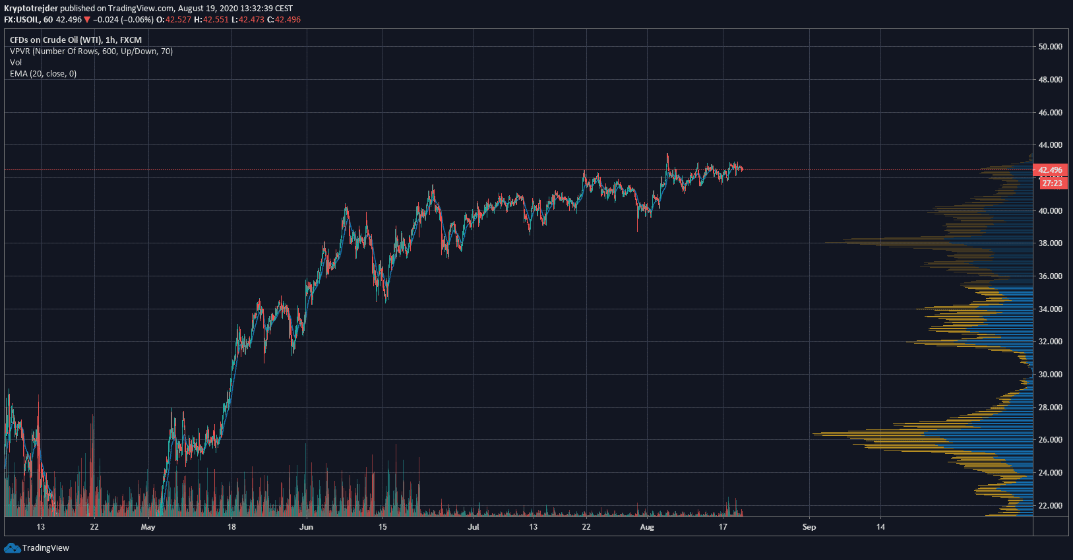Open the Kryptotrejder author name
1073x560 pixels.
(x=31, y=9)
